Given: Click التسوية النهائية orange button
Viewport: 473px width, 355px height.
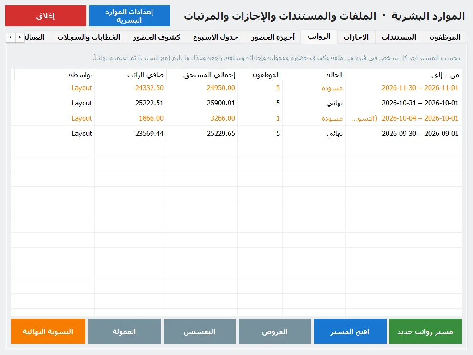Looking at the screenshot, I should [48, 331].
